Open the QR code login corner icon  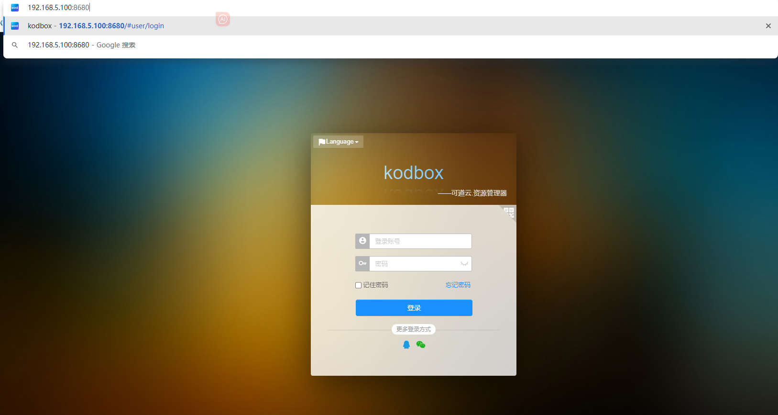509,213
